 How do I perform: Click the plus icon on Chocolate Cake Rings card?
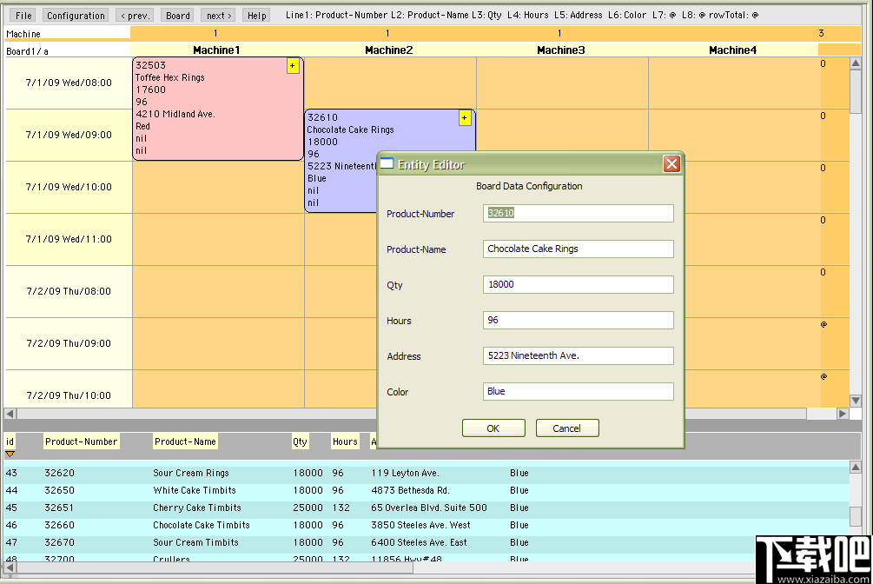[465, 117]
